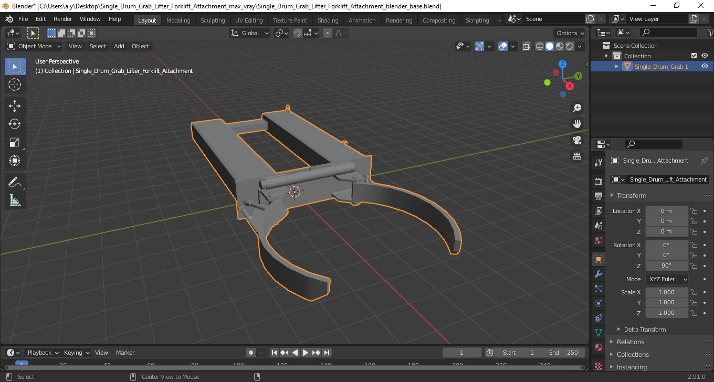Viewport: 714px width, 382px height.
Task: Click the End frame 250 field
Action: pos(563,353)
